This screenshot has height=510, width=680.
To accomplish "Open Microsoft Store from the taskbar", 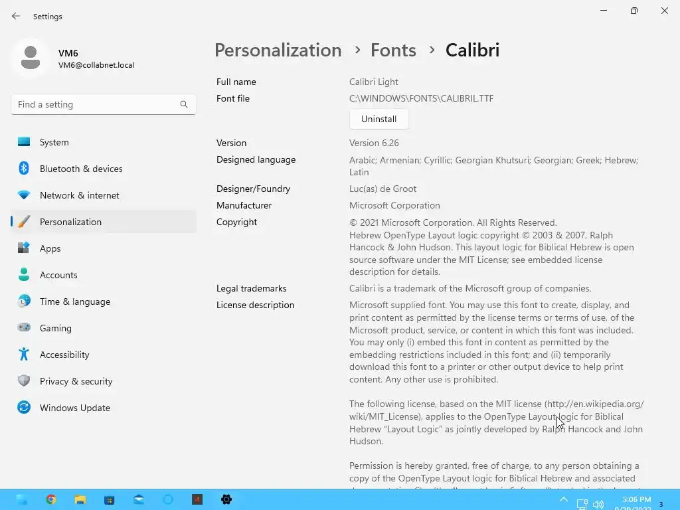I will pyautogui.click(x=110, y=499).
